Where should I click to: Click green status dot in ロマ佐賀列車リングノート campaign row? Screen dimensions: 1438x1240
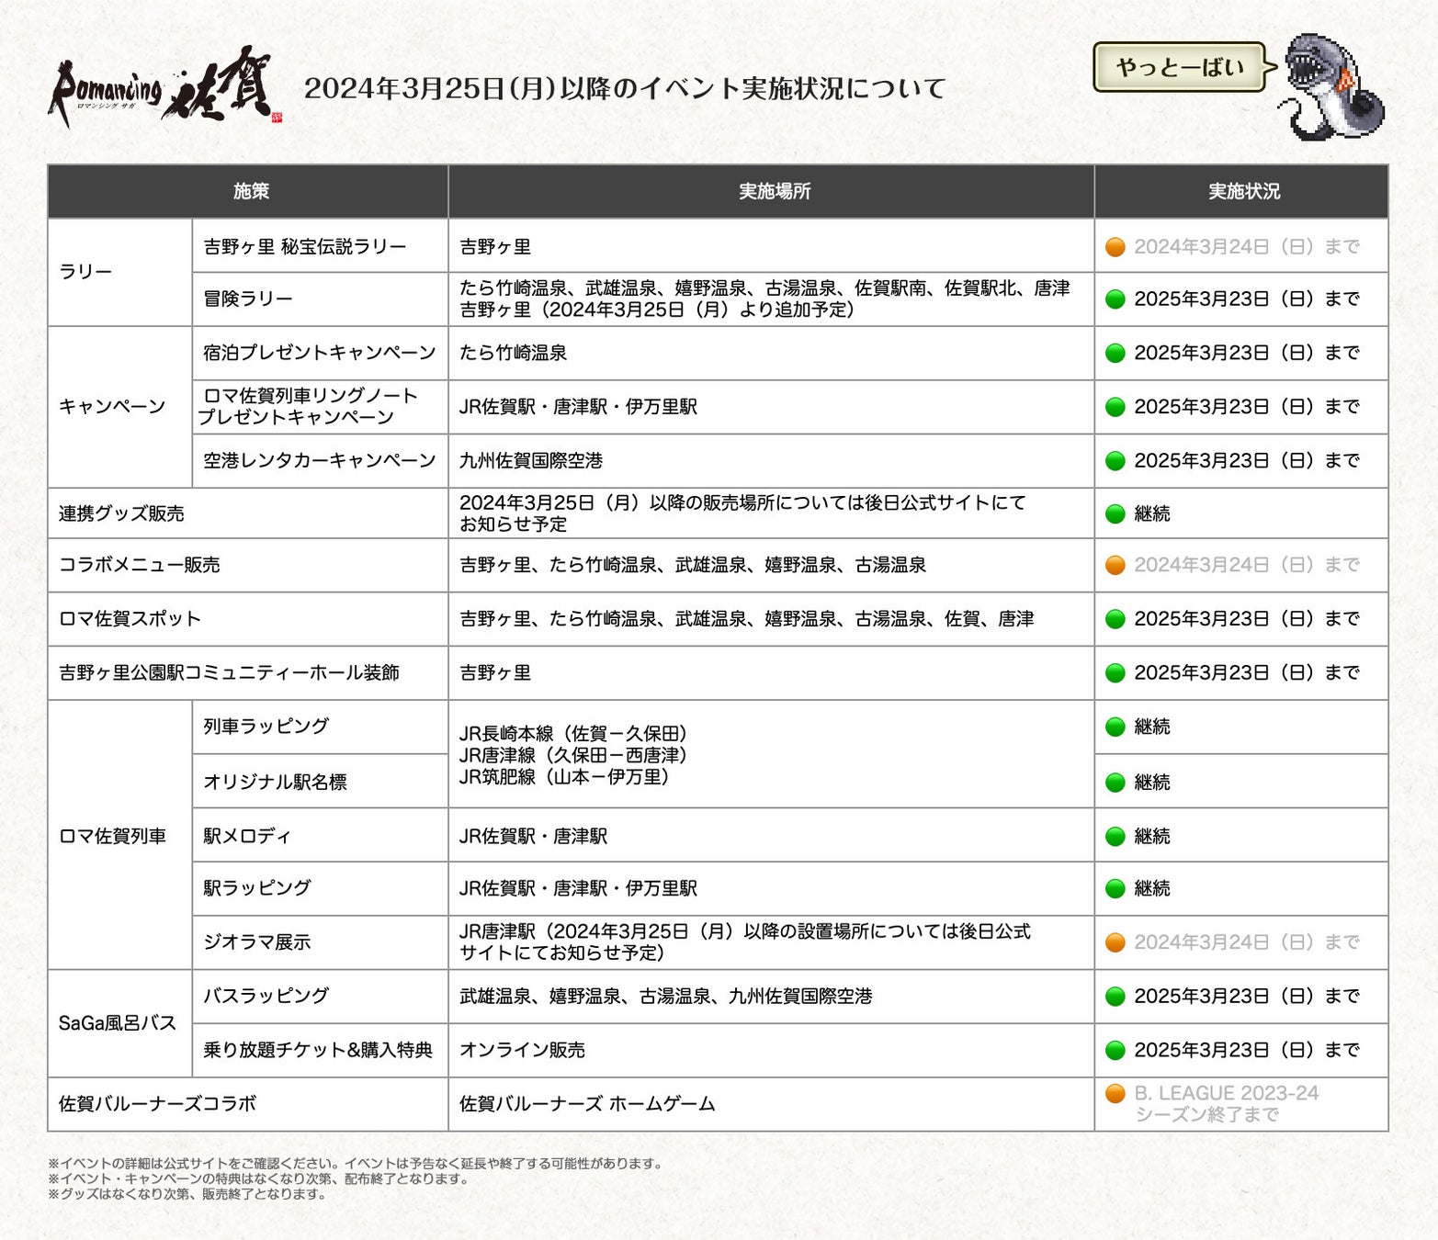click(1115, 407)
